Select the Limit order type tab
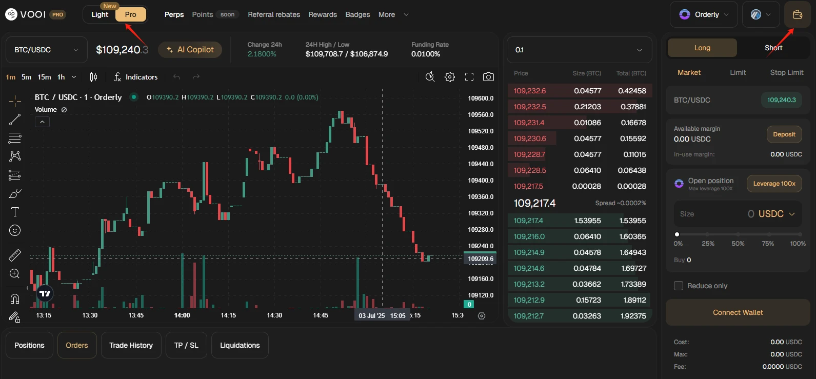Image resolution: width=816 pixels, height=379 pixels. pos(738,72)
